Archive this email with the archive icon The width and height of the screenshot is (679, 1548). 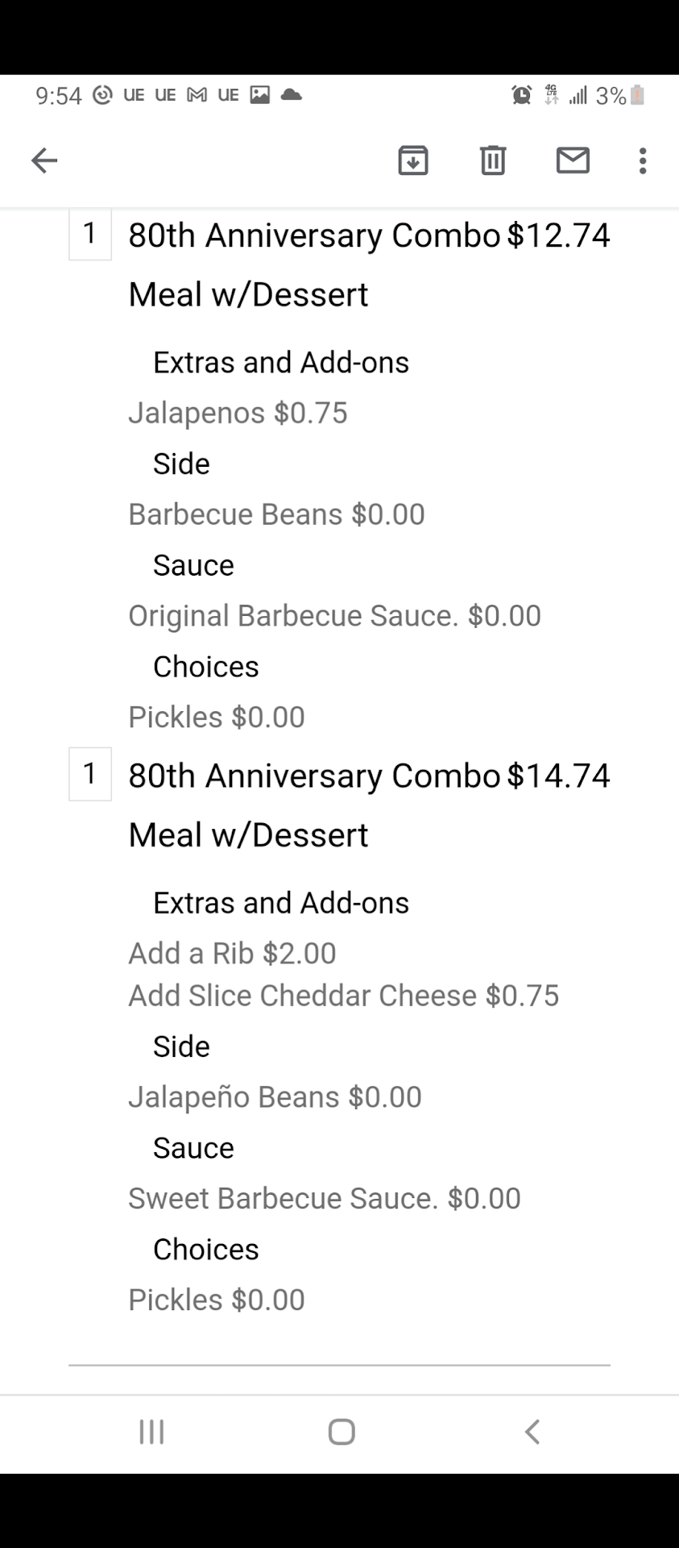[412, 160]
